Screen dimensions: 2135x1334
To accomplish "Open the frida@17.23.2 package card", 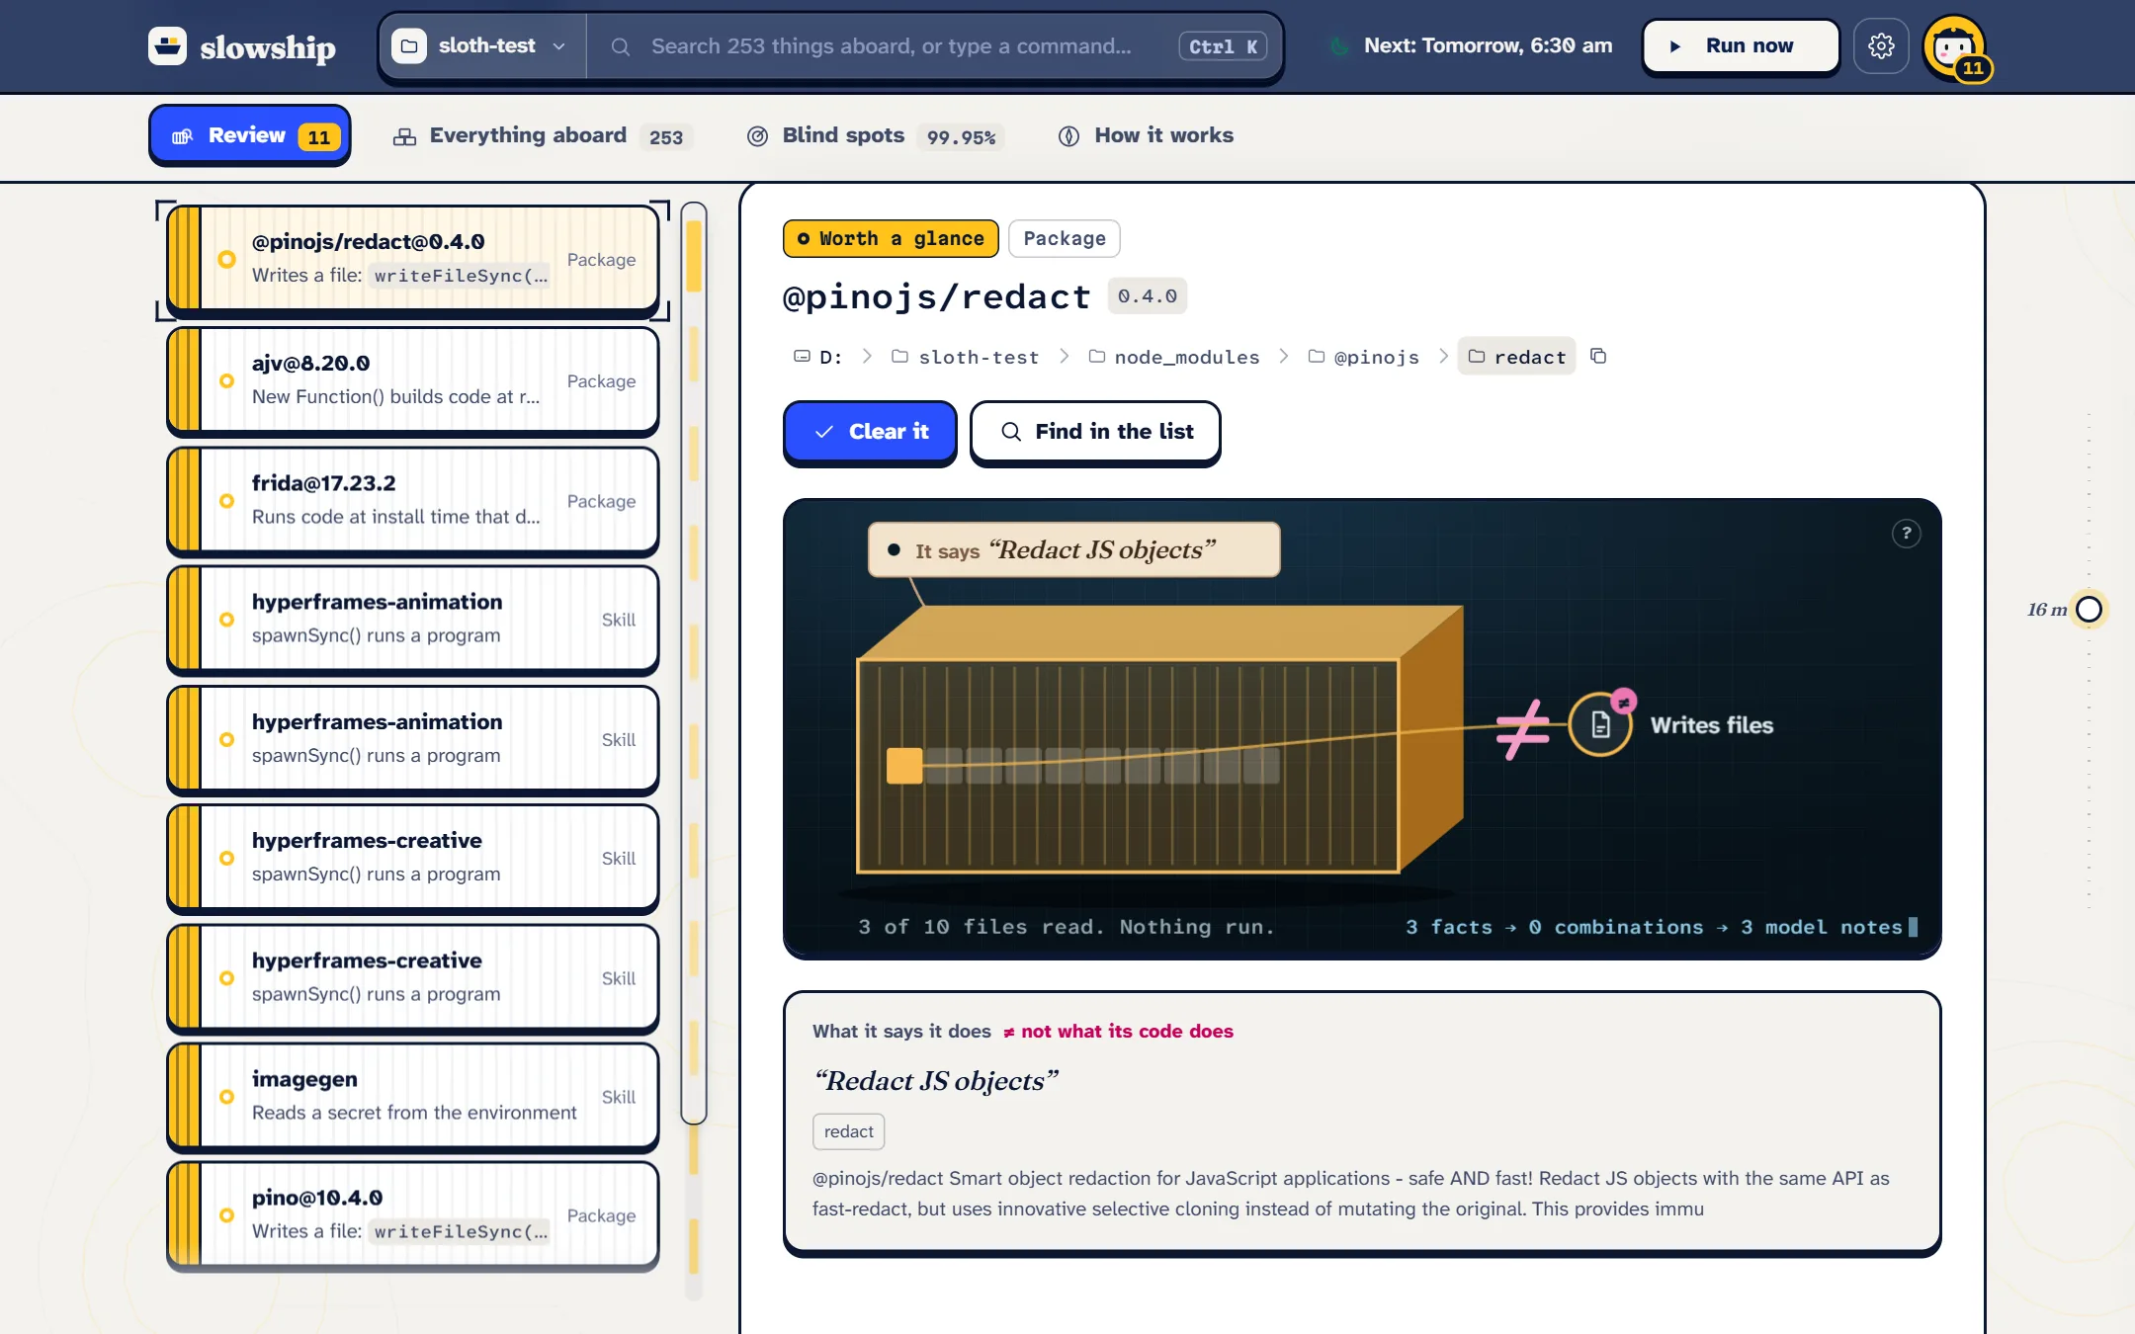I will [x=413, y=501].
